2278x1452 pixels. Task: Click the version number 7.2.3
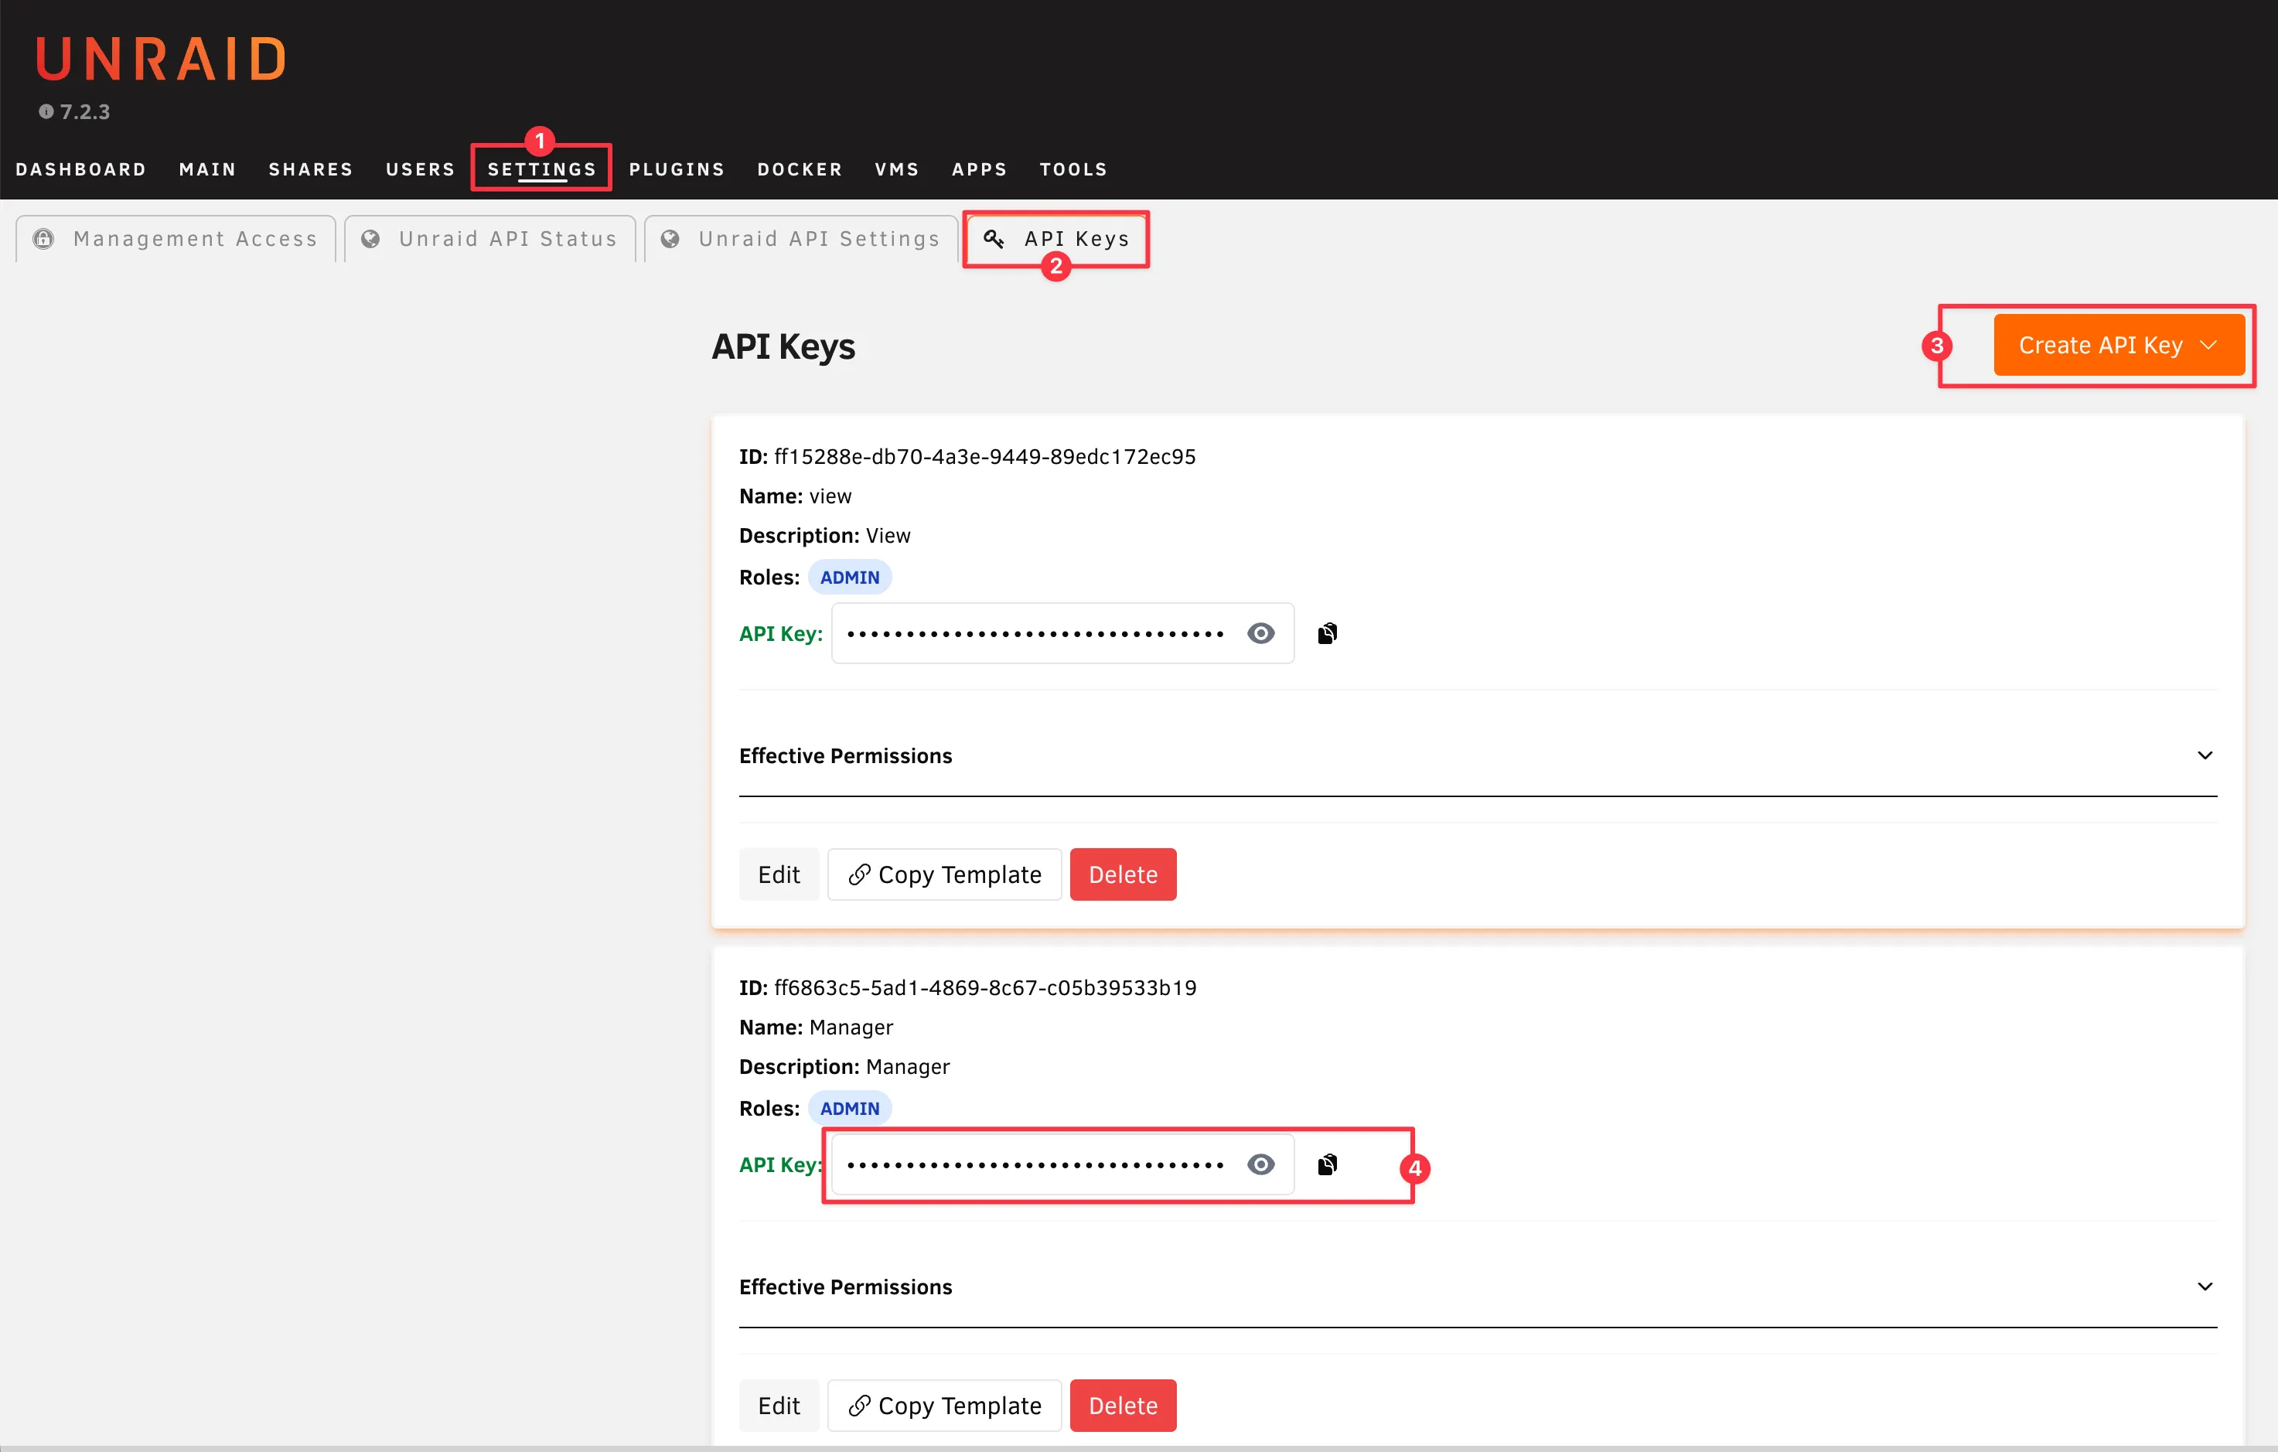pyautogui.click(x=85, y=111)
